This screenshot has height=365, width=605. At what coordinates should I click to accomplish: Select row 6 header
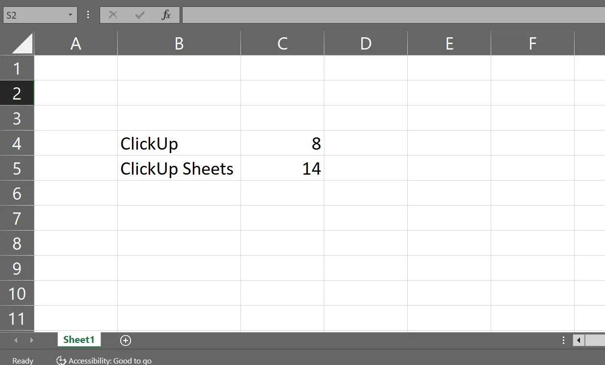(x=17, y=193)
